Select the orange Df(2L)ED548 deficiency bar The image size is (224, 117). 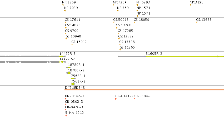[144, 90]
